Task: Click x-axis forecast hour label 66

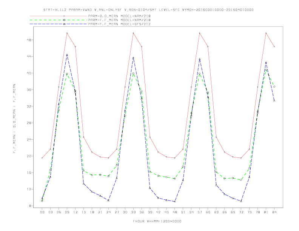Action: pos(225,212)
